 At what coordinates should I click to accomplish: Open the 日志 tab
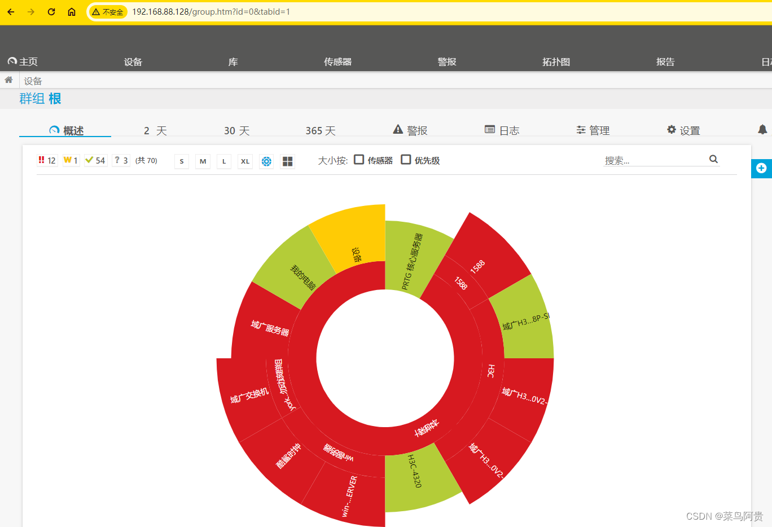(502, 130)
